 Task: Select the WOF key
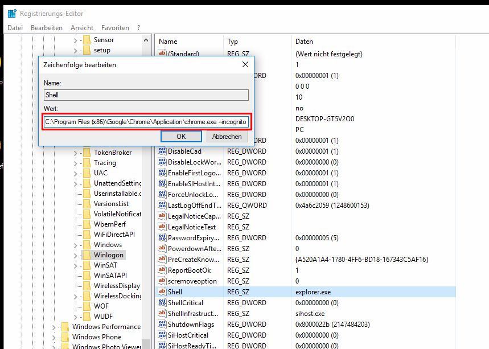101,306
